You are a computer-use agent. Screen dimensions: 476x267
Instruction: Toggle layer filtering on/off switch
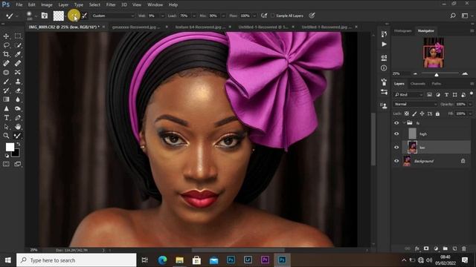pyautogui.click(x=471, y=93)
